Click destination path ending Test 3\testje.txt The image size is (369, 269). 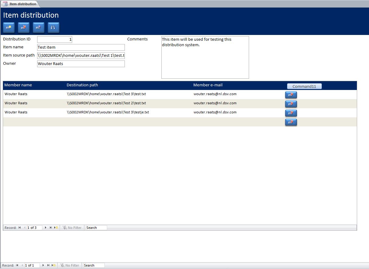(108, 112)
